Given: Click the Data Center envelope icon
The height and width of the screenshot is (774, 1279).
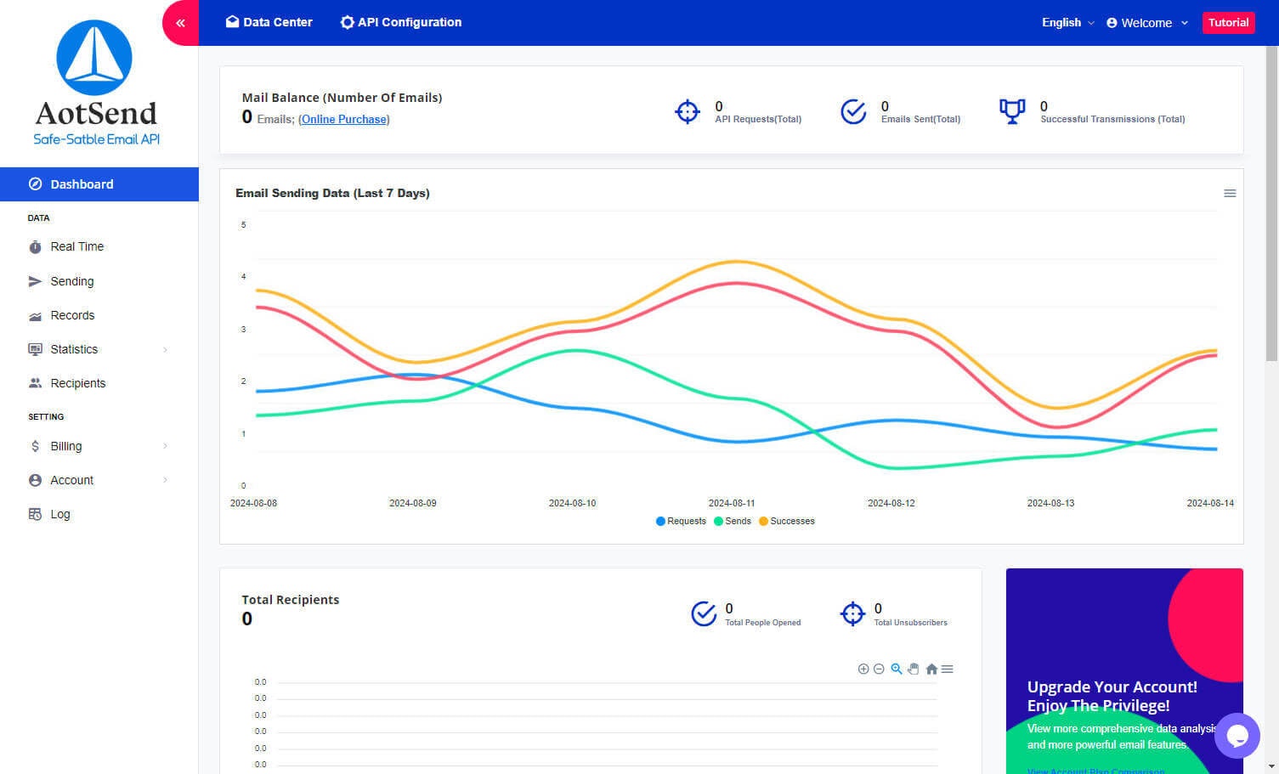Looking at the screenshot, I should [232, 22].
